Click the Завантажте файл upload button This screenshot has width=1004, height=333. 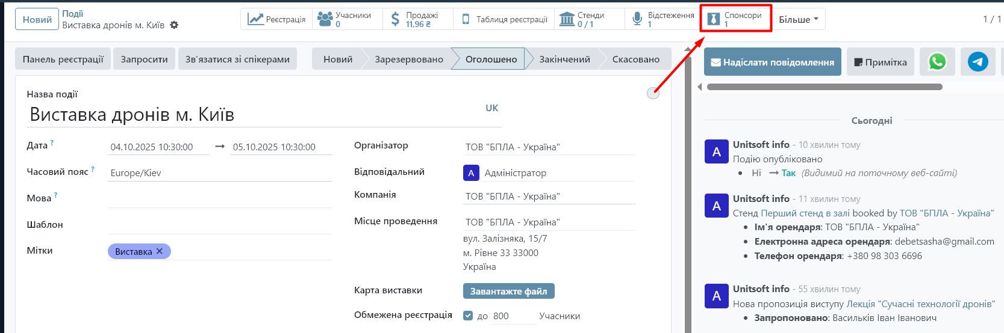pyautogui.click(x=508, y=291)
